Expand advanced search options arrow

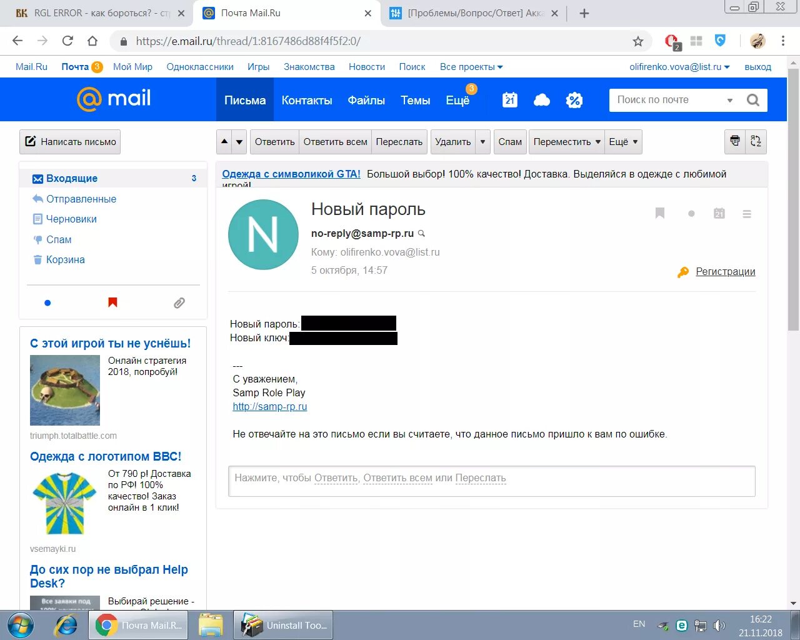click(x=729, y=100)
